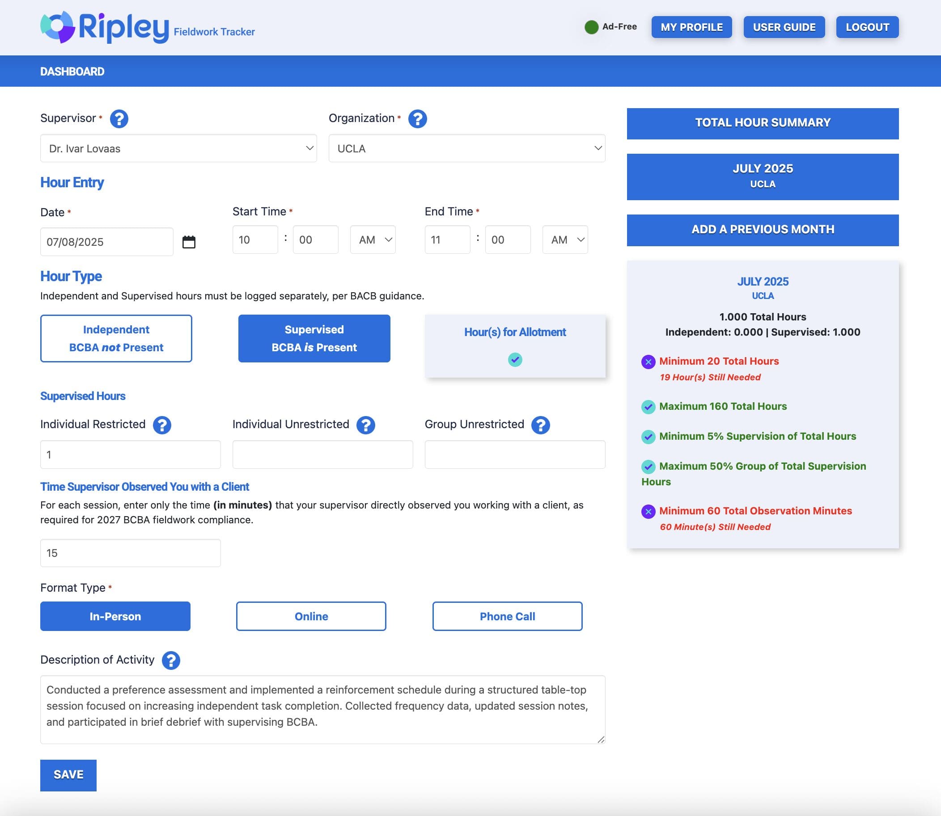Click the 'Hour Entry' heading
This screenshot has width=941, height=816.
tap(72, 183)
